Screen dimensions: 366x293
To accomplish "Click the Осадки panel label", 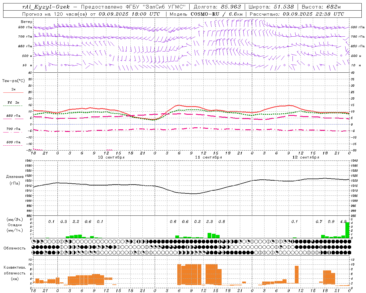I will pyautogui.click(x=15, y=225).
